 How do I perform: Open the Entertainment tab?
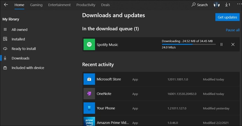(59, 5)
